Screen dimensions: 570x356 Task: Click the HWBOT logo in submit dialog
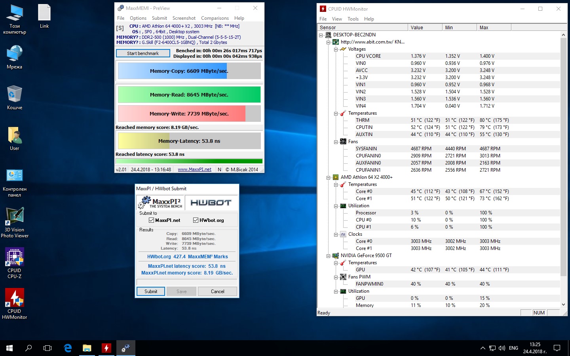point(211,203)
